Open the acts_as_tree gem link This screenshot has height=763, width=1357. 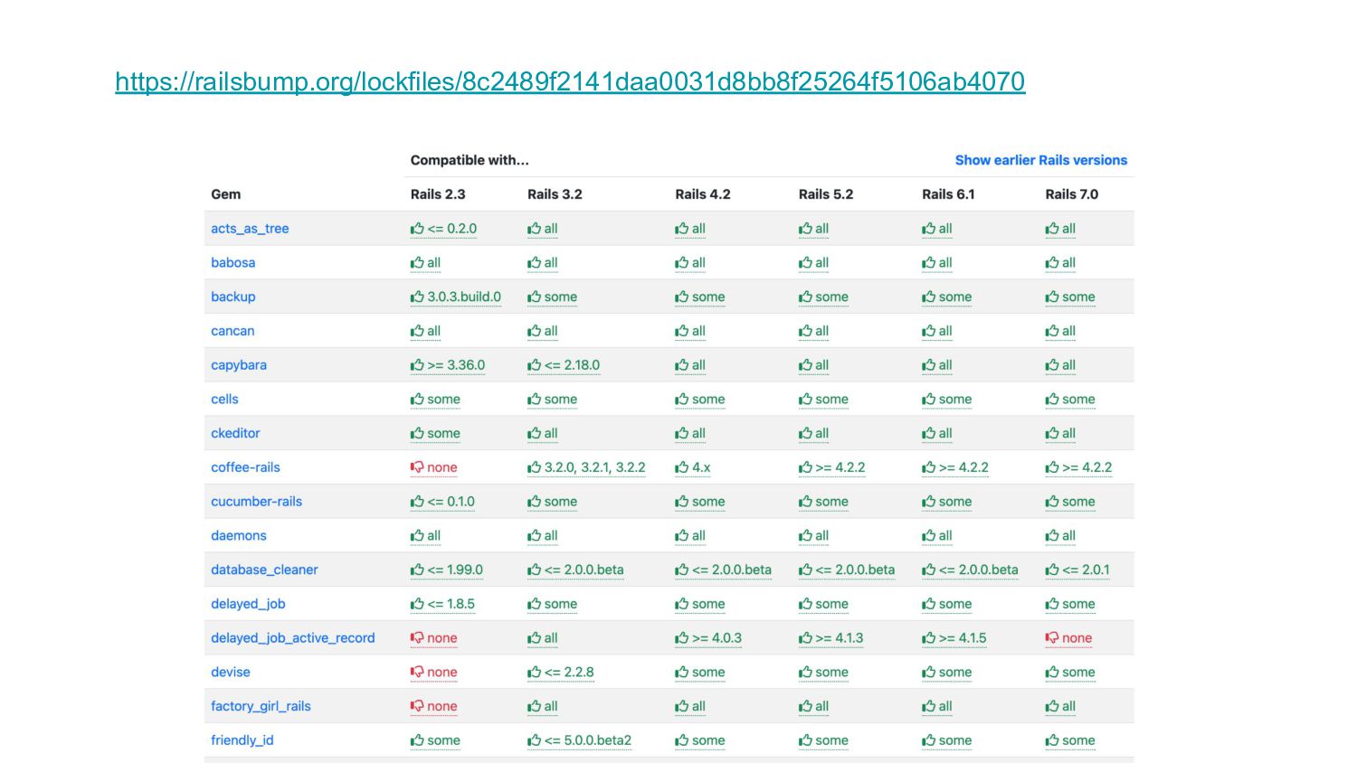[250, 229]
